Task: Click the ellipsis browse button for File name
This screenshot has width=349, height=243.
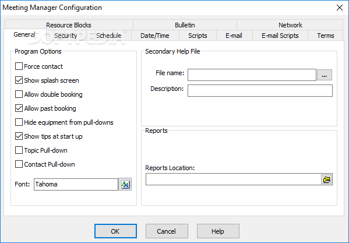Action: [325, 75]
